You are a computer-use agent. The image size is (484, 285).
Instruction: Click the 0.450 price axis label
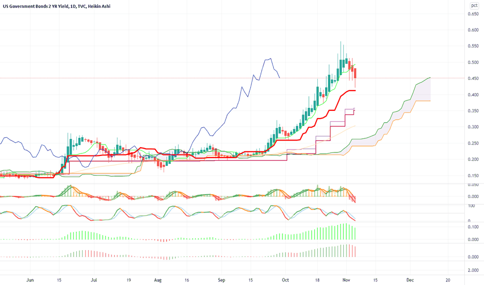pyautogui.click(x=473, y=79)
